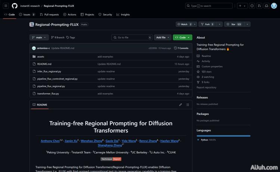Open the notifications inbox icon

pyautogui.click(x=267, y=6)
